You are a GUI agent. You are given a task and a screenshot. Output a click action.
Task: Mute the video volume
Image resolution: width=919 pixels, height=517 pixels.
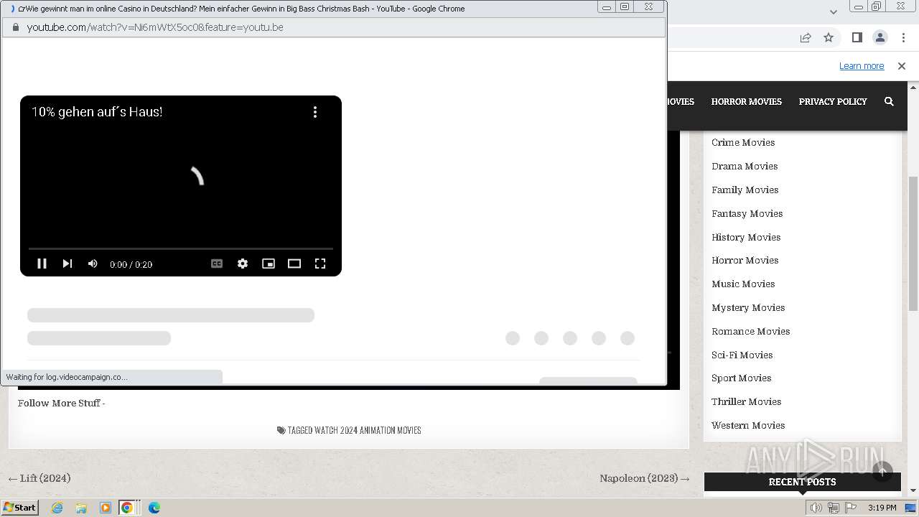pyautogui.click(x=93, y=264)
